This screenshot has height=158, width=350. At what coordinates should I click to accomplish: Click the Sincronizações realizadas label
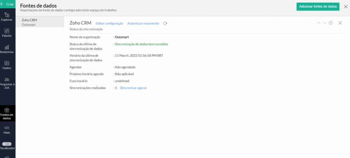tap(88, 88)
